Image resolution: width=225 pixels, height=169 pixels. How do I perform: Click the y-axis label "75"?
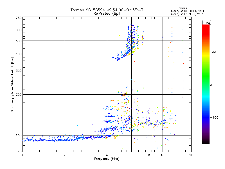pos(20,151)
